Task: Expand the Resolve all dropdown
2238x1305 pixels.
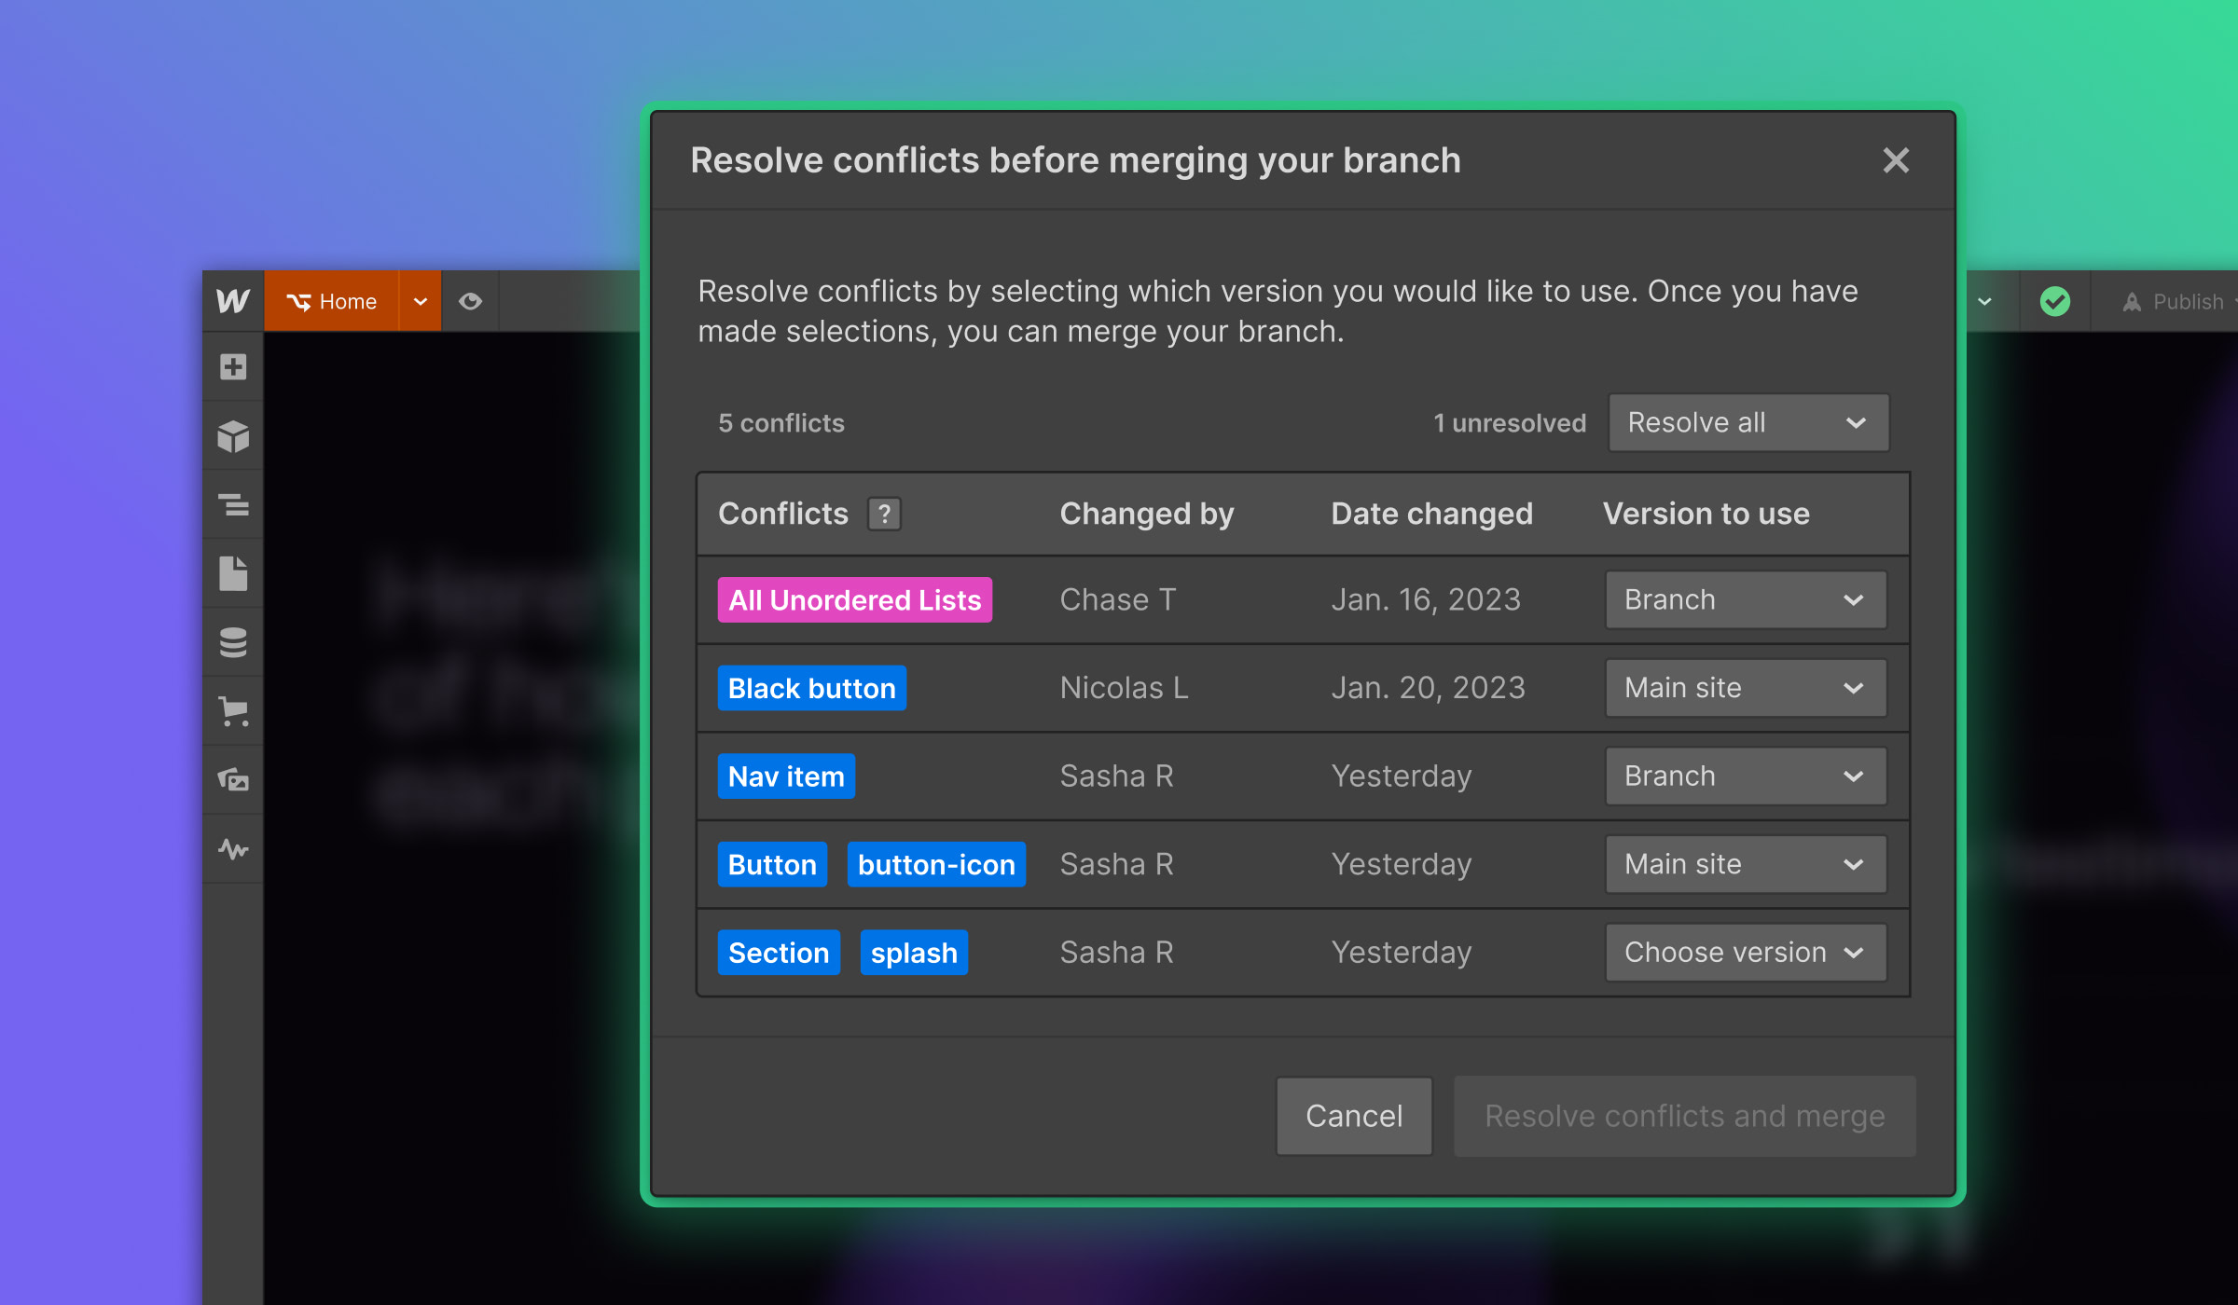Action: coord(1748,423)
